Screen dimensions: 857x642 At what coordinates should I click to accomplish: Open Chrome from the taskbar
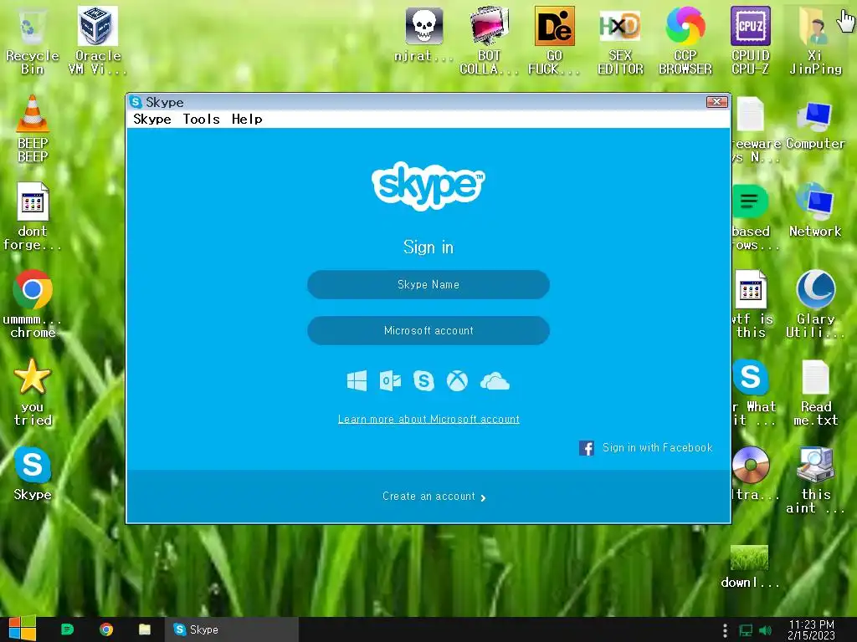(106, 629)
